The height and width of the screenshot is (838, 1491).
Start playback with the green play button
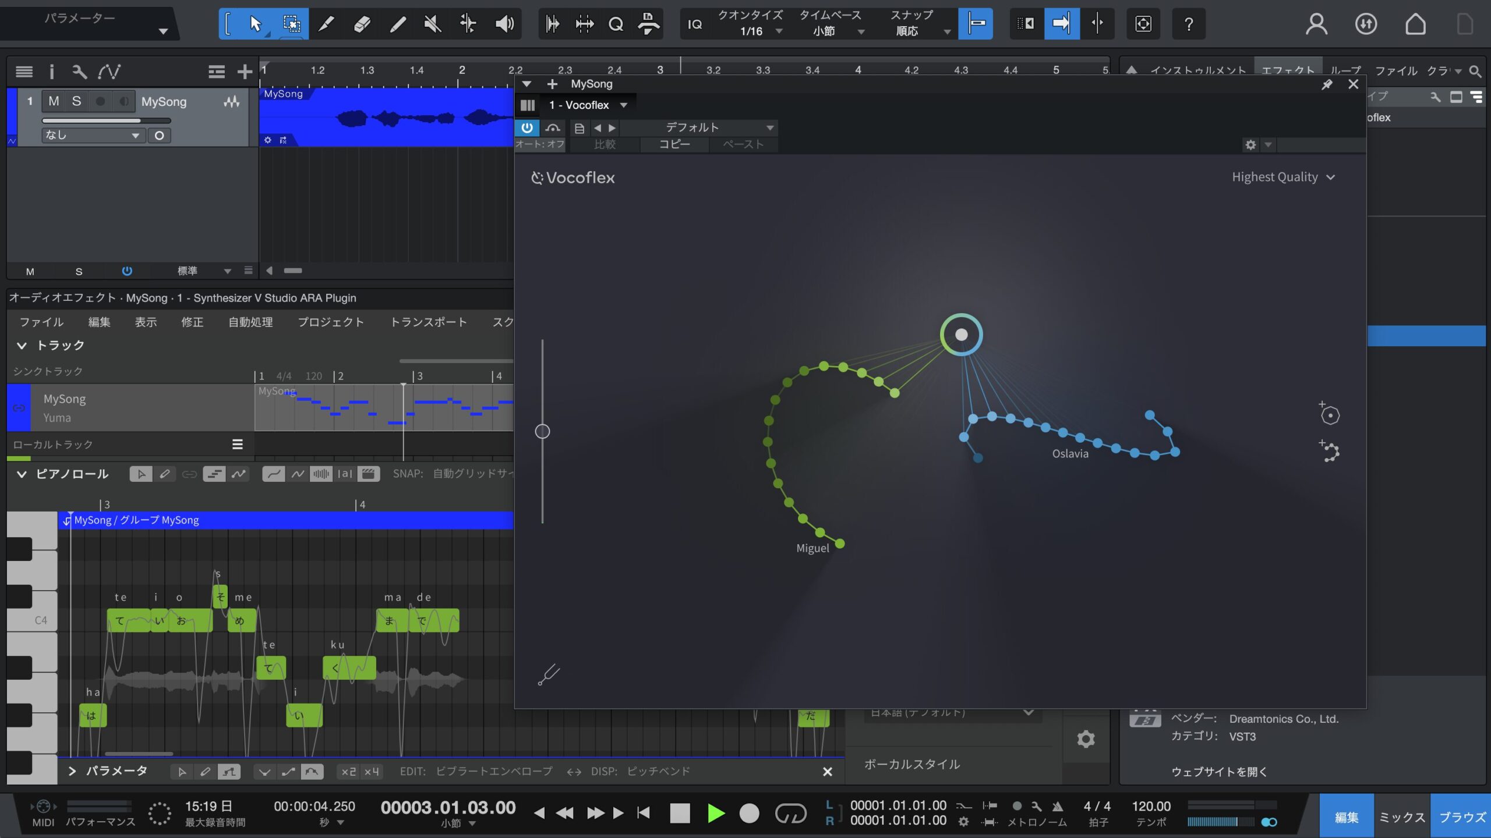pos(716,813)
